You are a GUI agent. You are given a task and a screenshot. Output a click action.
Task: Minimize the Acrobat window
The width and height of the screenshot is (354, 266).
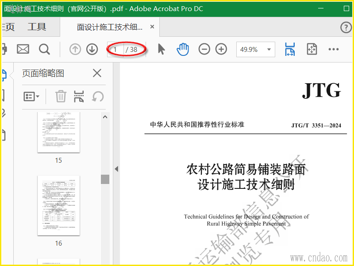[321, 8]
